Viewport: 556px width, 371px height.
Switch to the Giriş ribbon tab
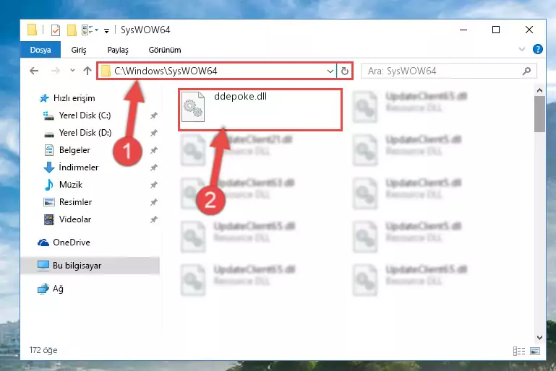(x=79, y=50)
